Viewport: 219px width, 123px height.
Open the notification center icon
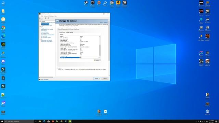(216, 122)
